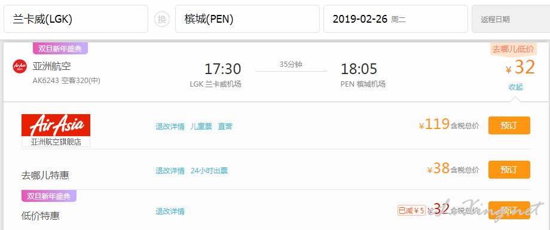The image size is (550, 230).
Task: Edit destination city field 槟城(PEN)
Action: pyautogui.click(x=247, y=19)
